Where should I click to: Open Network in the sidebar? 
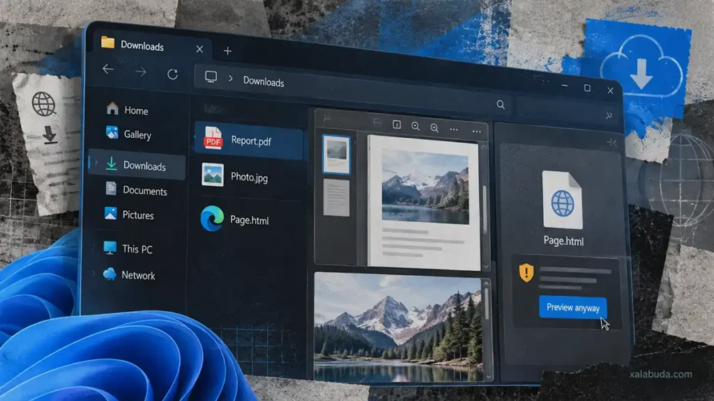coord(129,274)
